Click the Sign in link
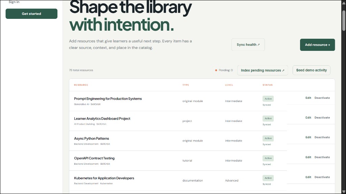The image size is (346, 194). (14, 2)
